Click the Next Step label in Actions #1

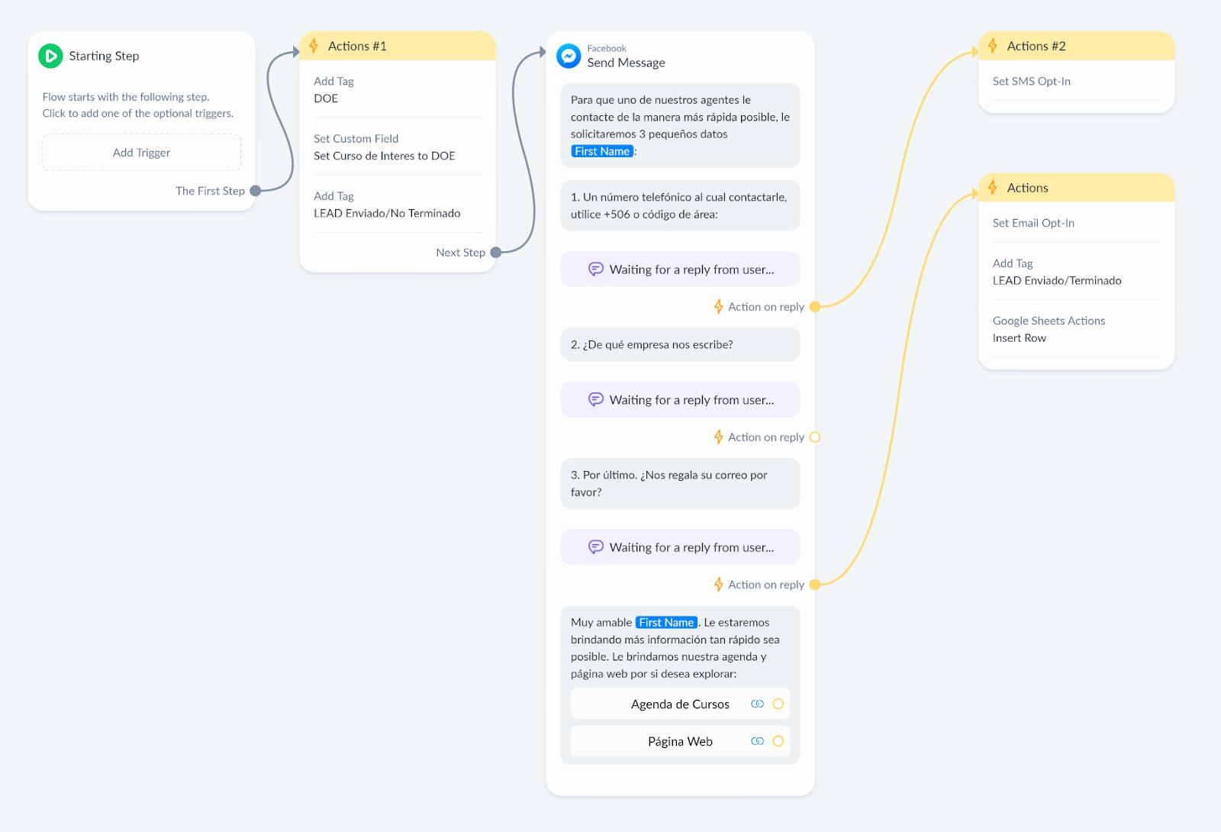click(x=460, y=253)
